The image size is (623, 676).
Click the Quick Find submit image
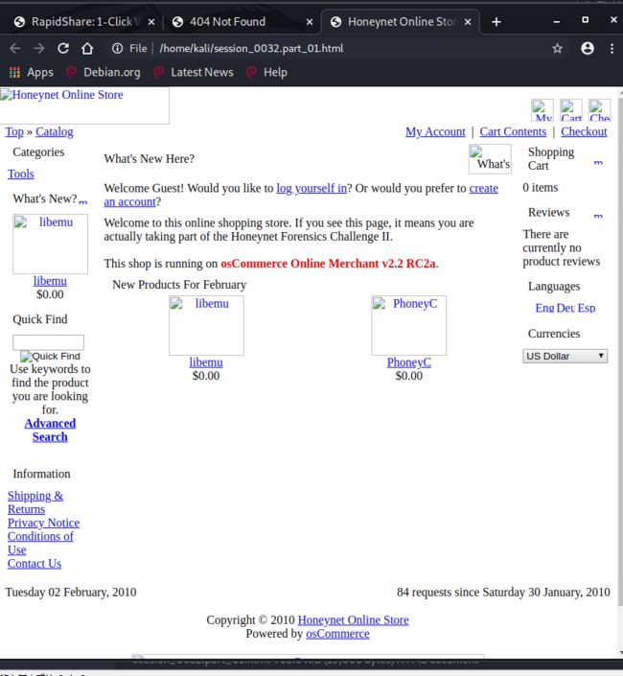point(50,356)
